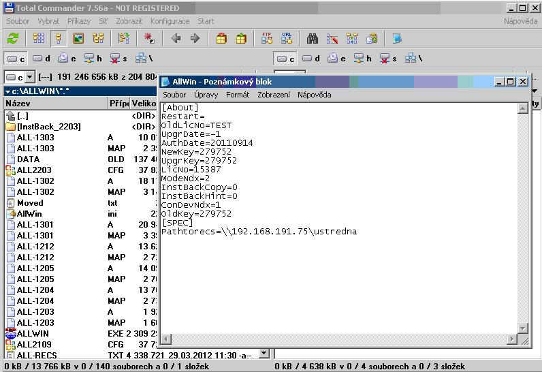This screenshot has width=542, height=372.
Task: Click the pack files toolbar icon
Action: (x=221, y=38)
